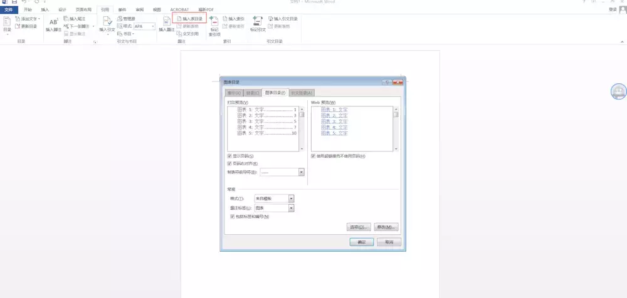Click the dialog's help question-mark button
627x298 pixels.
point(387,82)
